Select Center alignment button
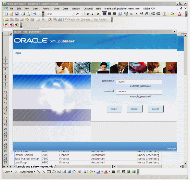190x180 pixels. click(x=109, y=14)
